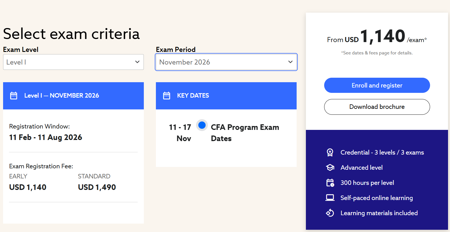This screenshot has height=232, width=450.
Task: Click the See dates & fees page note
Action: tap(377, 53)
